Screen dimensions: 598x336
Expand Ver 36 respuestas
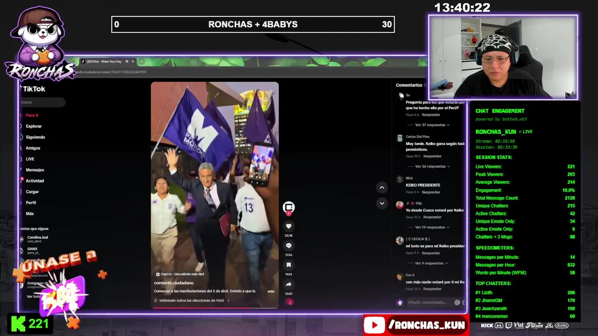coord(432,166)
